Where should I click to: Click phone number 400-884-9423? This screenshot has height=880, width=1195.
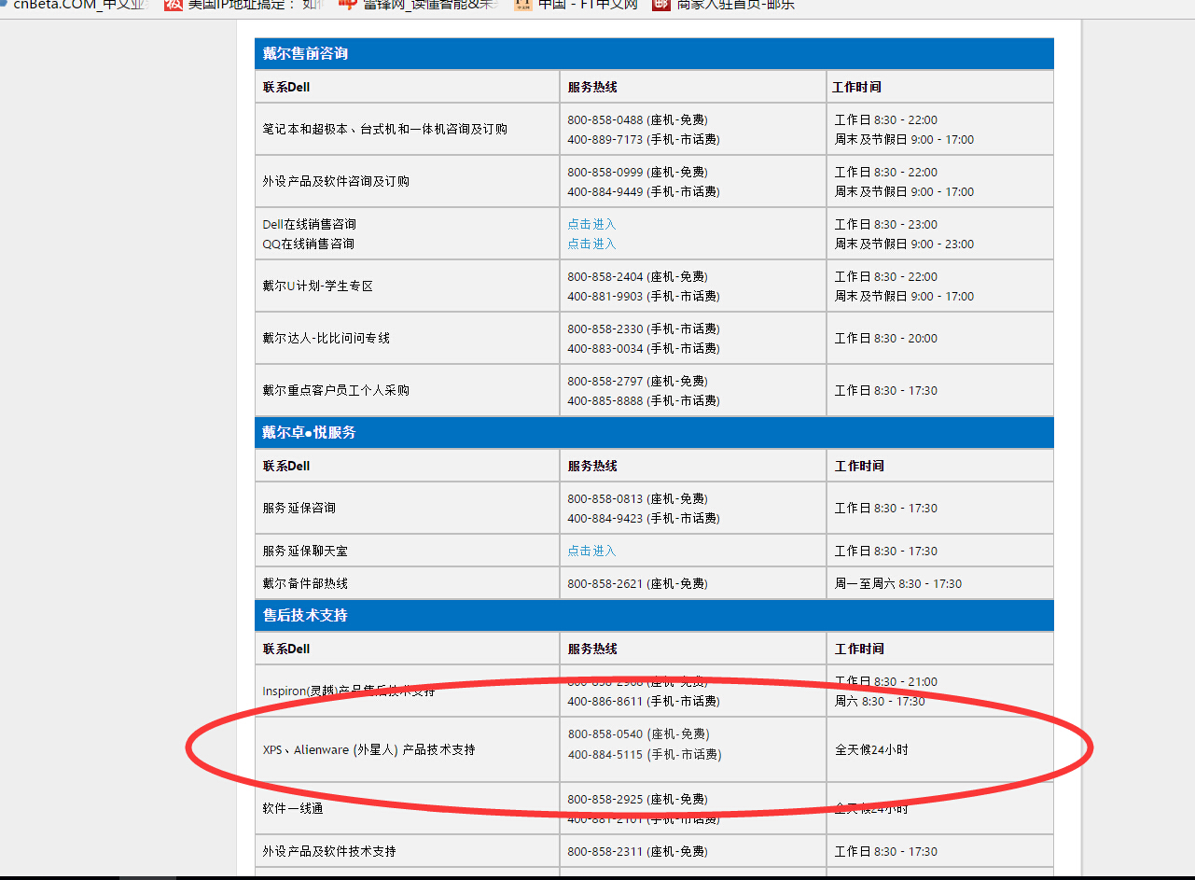(x=605, y=518)
